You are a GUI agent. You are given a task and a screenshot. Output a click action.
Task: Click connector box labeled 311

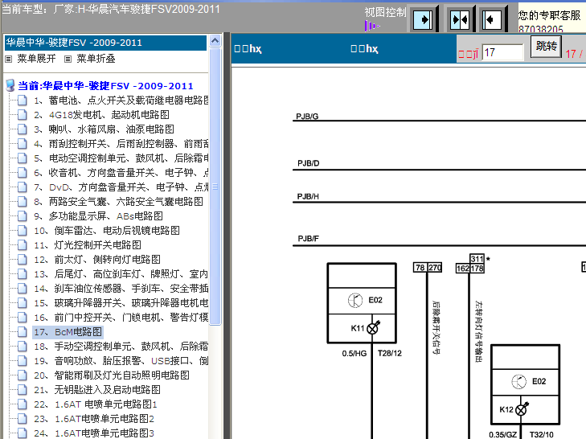coord(477,259)
